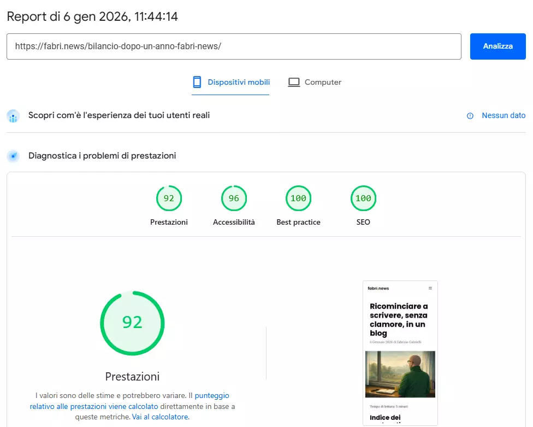The width and height of the screenshot is (533, 427).
Task: Click the SEO label
Action: 363,222
